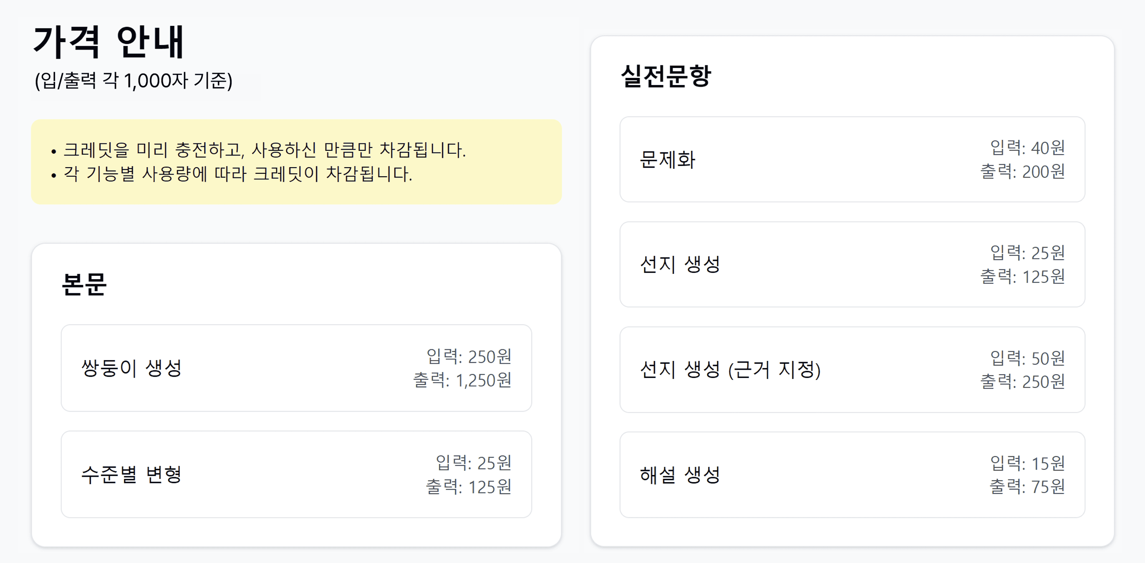Click the 선지 생성 output price 125원
This screenshot has width=1145, height=563.
(1023, 276)
